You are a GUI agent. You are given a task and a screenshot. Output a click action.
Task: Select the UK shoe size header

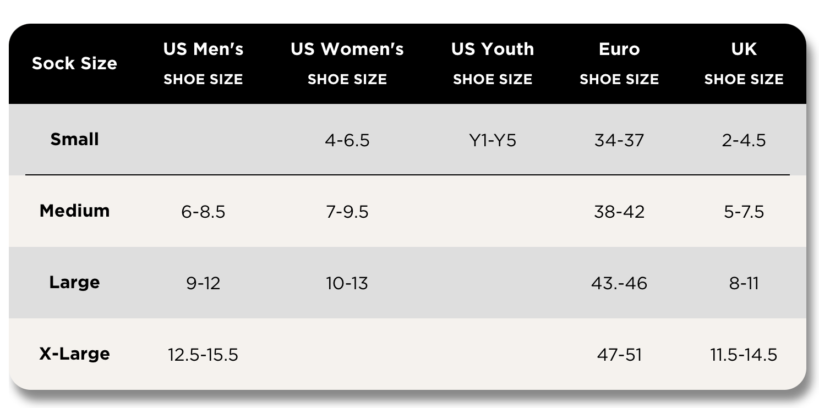tap(744, 63)
